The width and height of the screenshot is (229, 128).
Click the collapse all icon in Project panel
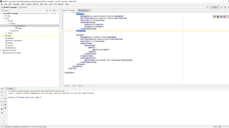coord(50,11)
